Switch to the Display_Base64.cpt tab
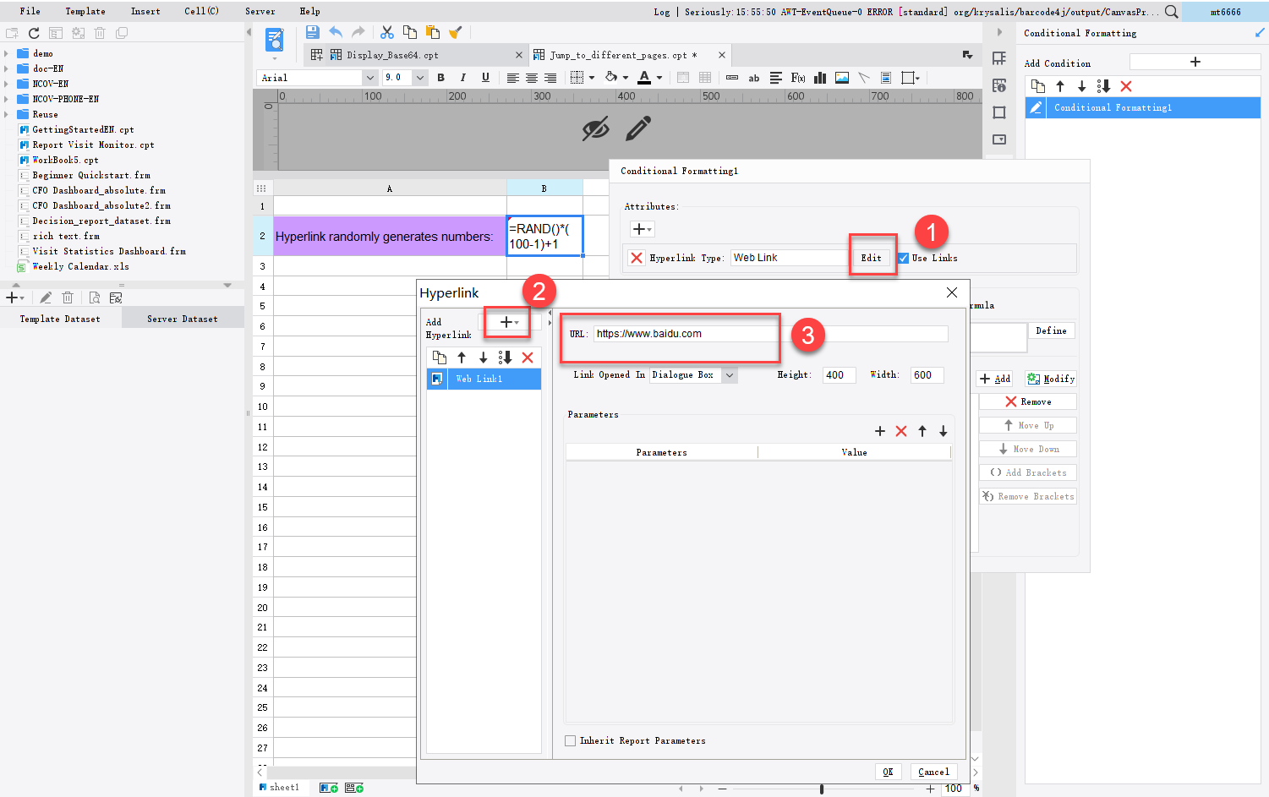 pos(392,55)
